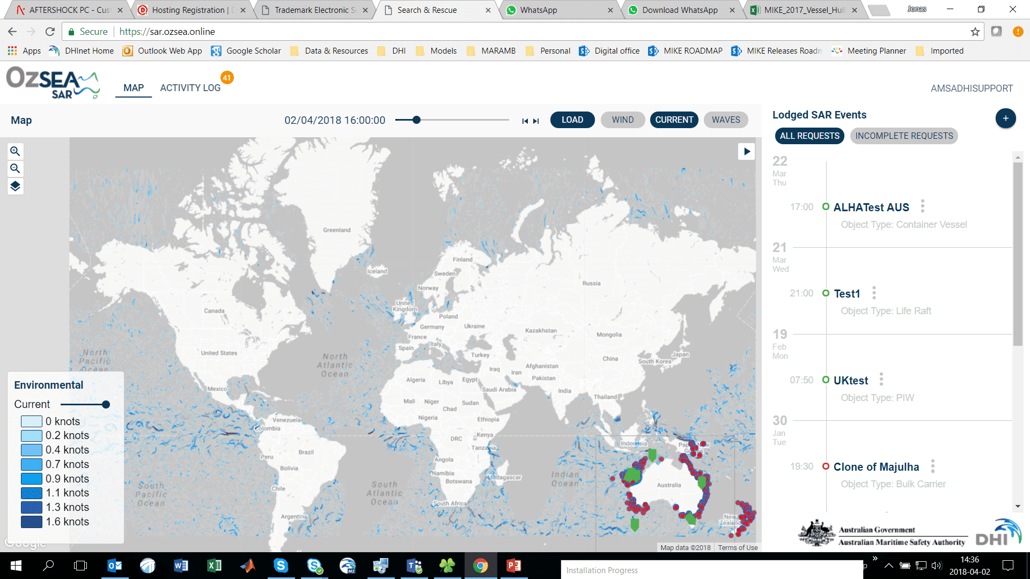The height and width of the screenshot is (579, 1030).
Task: Open Excel from the taskbar
Action: [214, 566]
